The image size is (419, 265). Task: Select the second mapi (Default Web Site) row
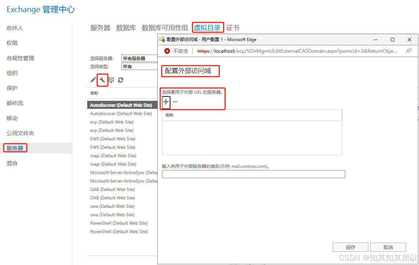(x=122, y=164)
